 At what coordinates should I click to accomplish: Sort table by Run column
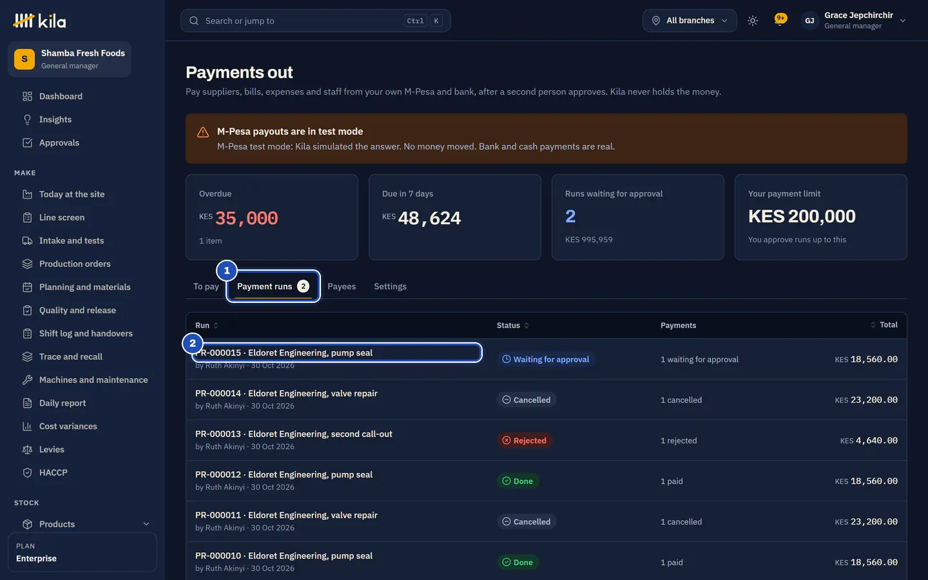click(x=207, y=325)
